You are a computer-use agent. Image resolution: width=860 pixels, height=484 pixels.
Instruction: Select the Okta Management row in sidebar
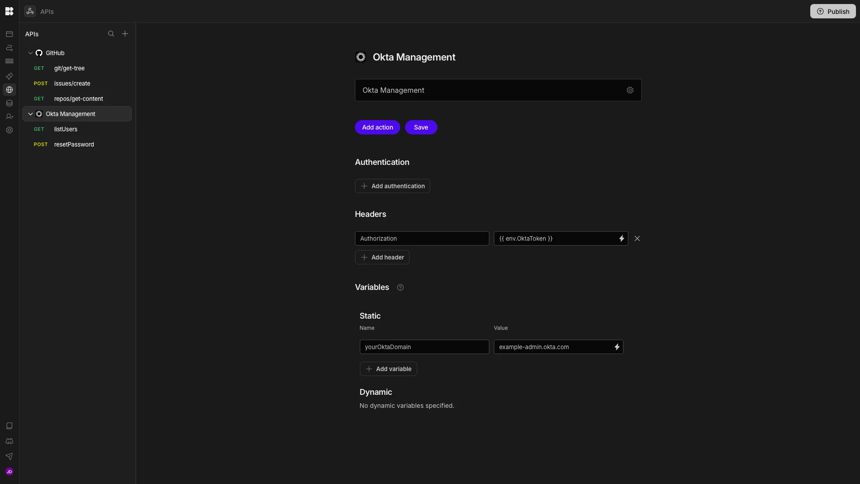click(x=77, y=114)
